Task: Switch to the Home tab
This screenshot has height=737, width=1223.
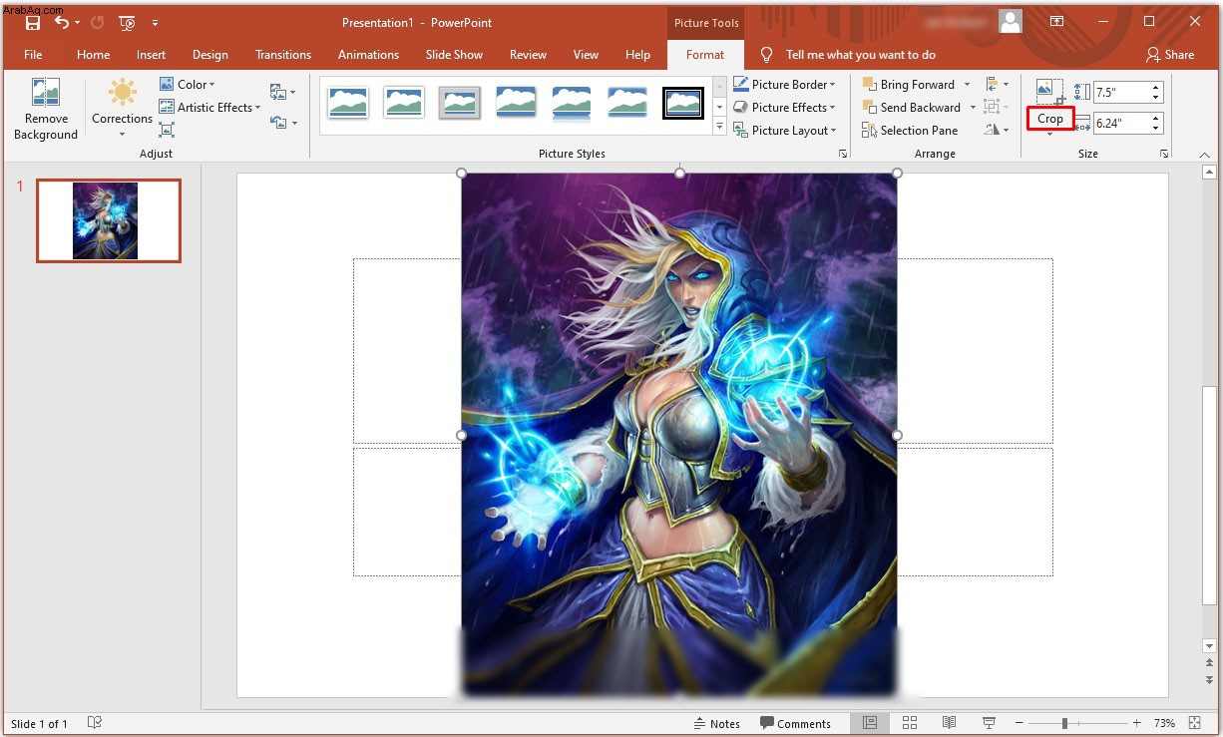Action: [x=93, y=55]
